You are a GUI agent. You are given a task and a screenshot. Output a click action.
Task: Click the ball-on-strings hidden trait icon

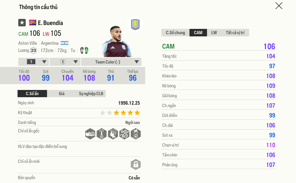pyautogui.click(x=136, y=134)
